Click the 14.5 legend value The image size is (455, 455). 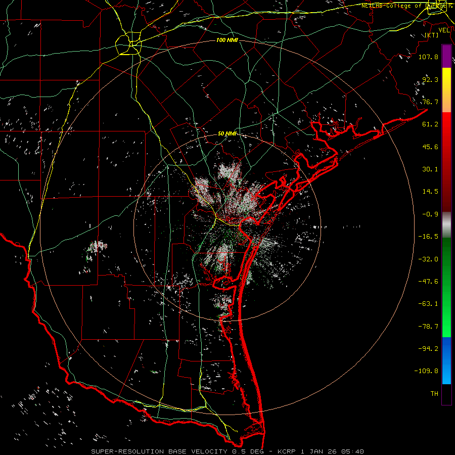coord(430,192)
